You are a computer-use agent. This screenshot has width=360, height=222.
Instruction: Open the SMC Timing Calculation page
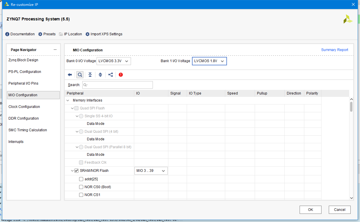[x=33, y=130]
